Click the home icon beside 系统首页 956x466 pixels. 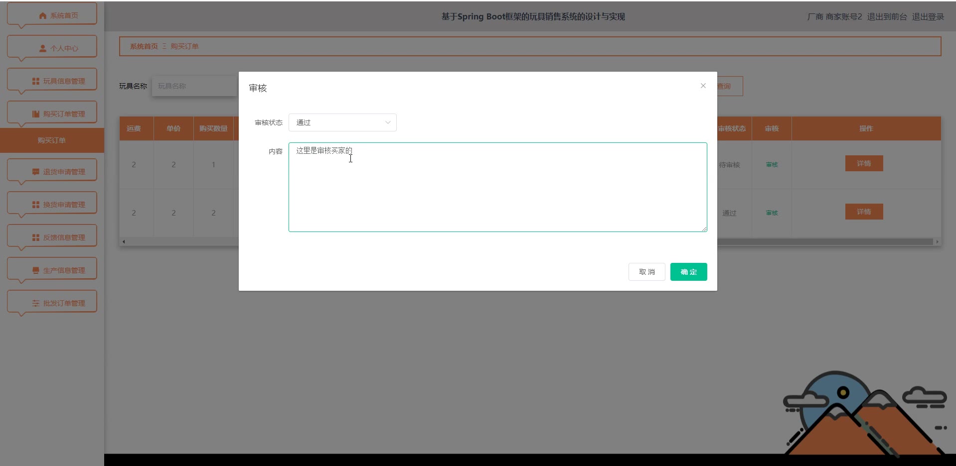click(43, 15)
